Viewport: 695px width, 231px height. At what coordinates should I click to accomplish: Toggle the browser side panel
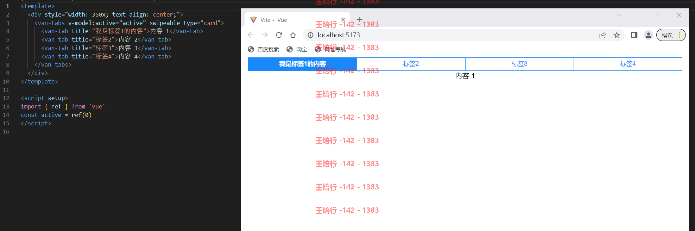pyautogui.click(x=634, y=35)
